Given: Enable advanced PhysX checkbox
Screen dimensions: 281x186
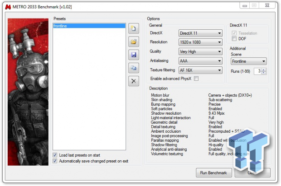Looking at the screenshot, I should 196,79.
